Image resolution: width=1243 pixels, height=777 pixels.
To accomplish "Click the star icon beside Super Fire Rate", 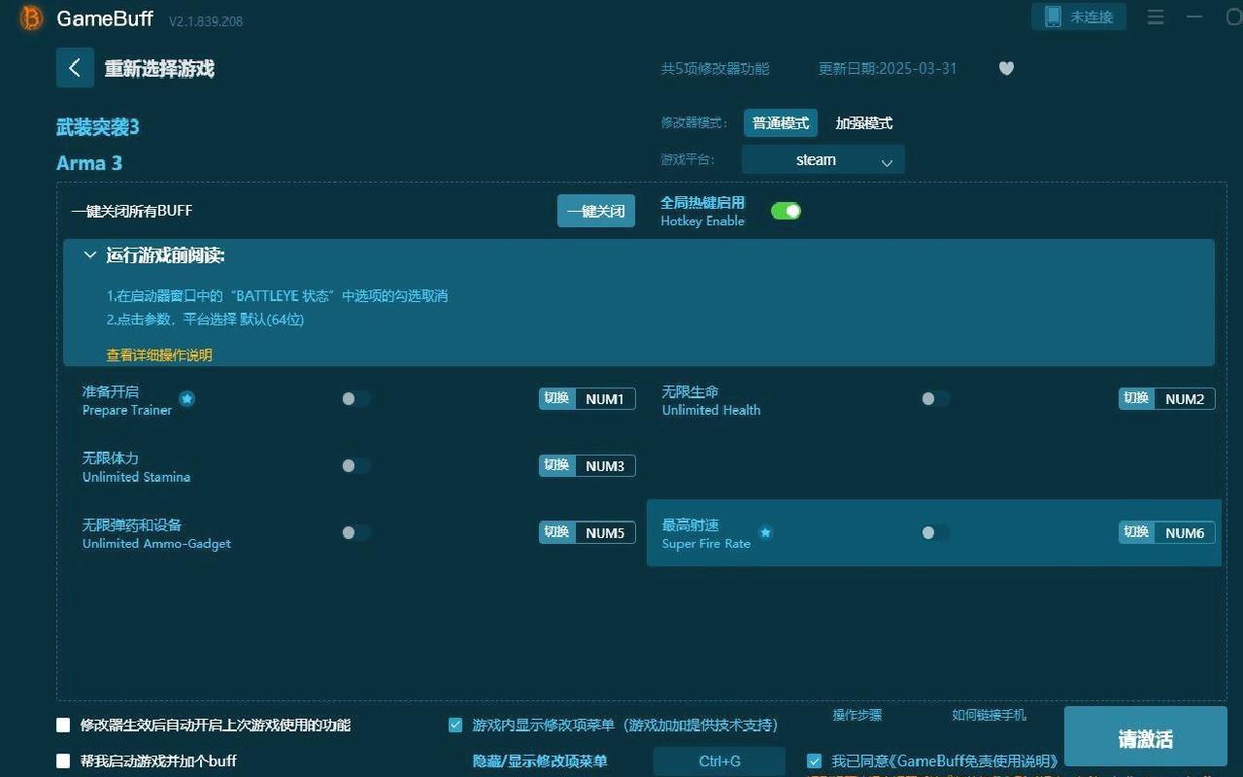I will click(x=765, y=532).
